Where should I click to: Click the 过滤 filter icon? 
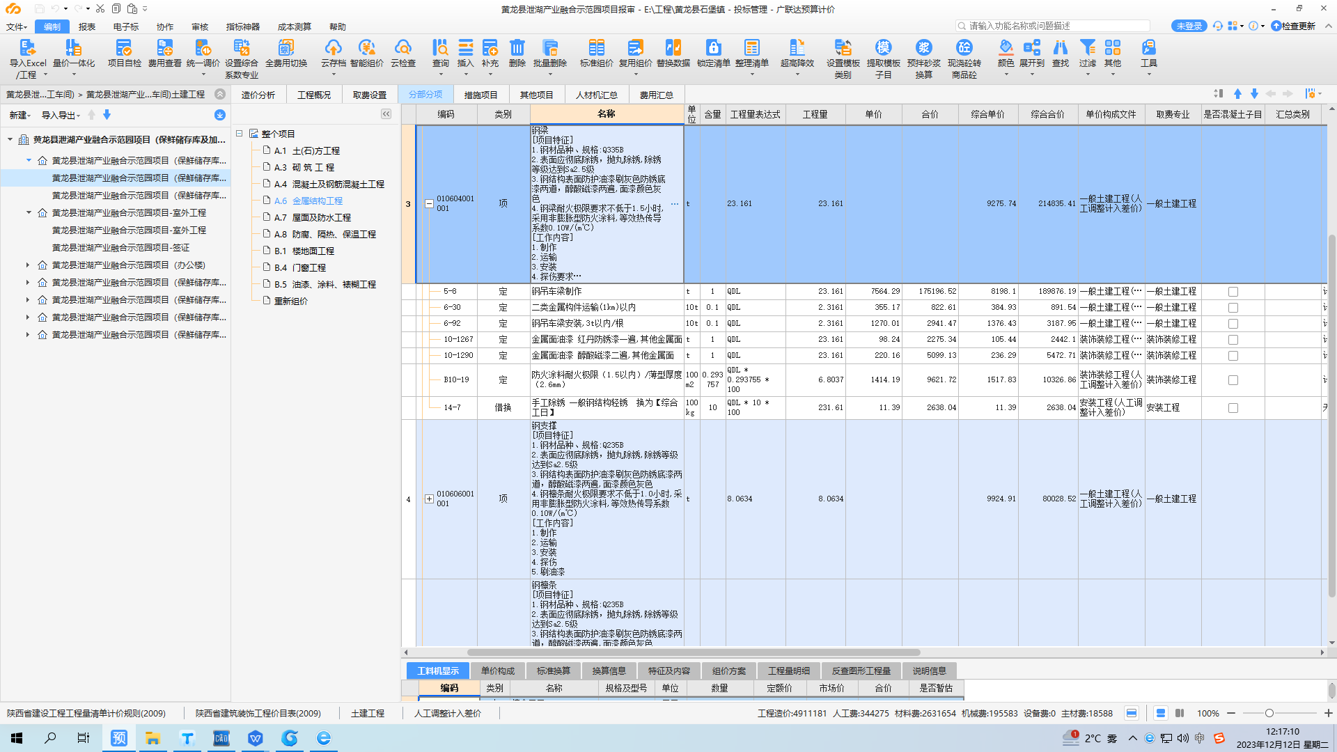1087,48
